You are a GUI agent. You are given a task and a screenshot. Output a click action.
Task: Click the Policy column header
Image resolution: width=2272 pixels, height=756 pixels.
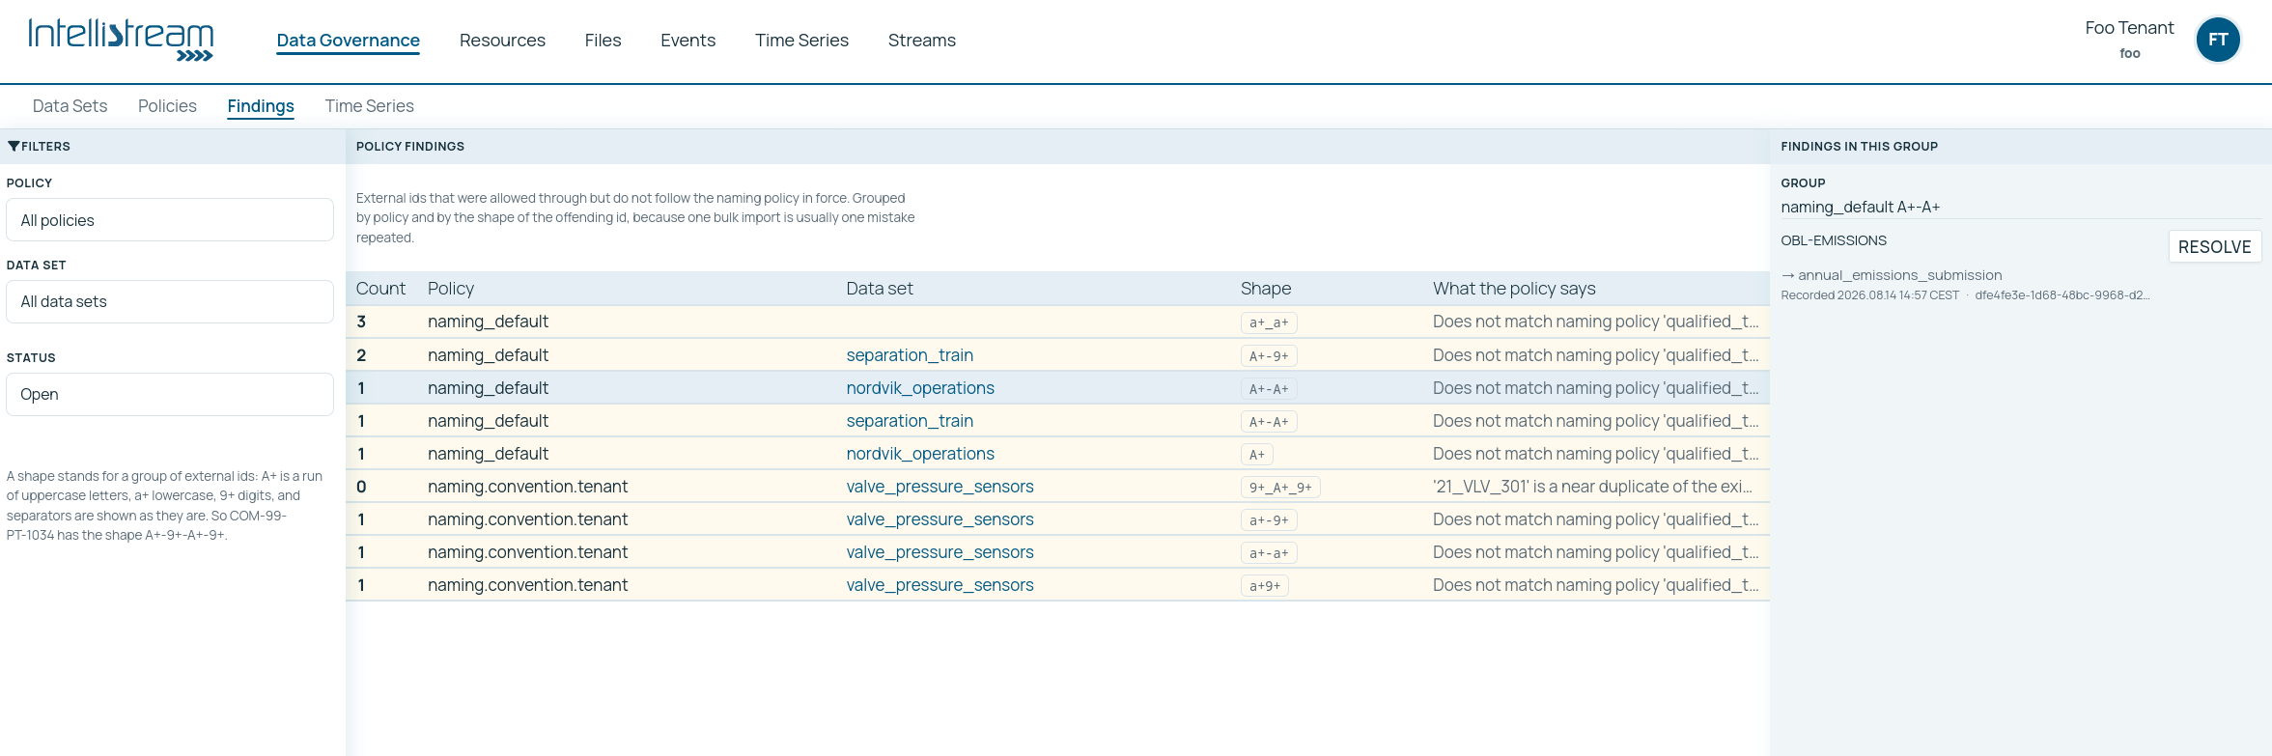451,288
